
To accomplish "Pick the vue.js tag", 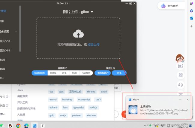I will [63, 115].
